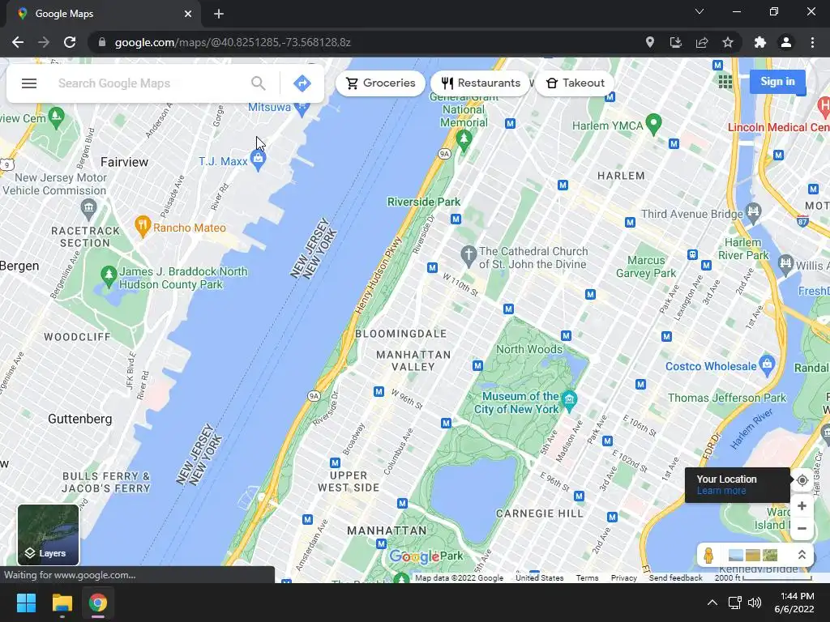Open File Explorer from the taskbar
830x622 pixels.
(62, 603)
